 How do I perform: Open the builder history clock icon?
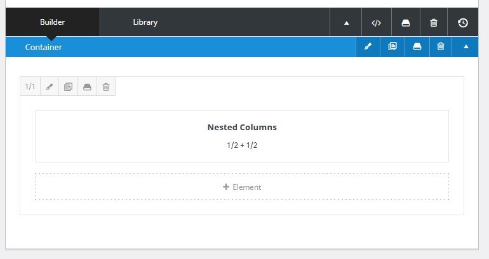(462, 23)
